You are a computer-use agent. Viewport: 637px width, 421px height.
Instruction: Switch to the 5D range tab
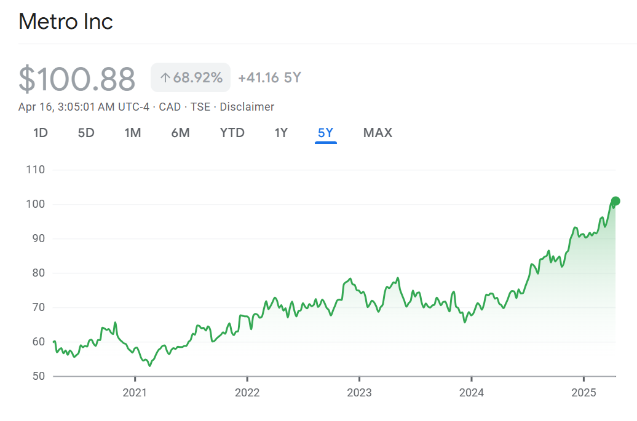click(x=86, y=133)
